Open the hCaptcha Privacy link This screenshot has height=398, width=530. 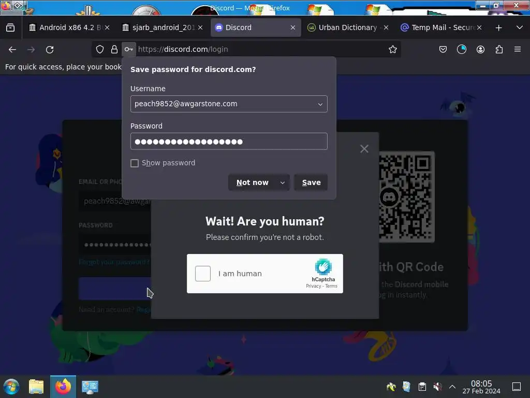313,286
